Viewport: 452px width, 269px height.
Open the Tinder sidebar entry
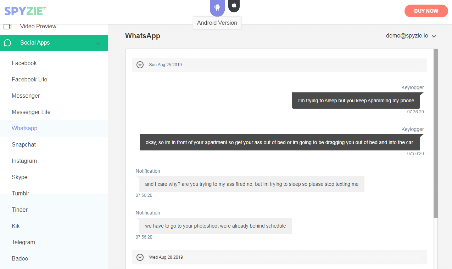point(20,210)
